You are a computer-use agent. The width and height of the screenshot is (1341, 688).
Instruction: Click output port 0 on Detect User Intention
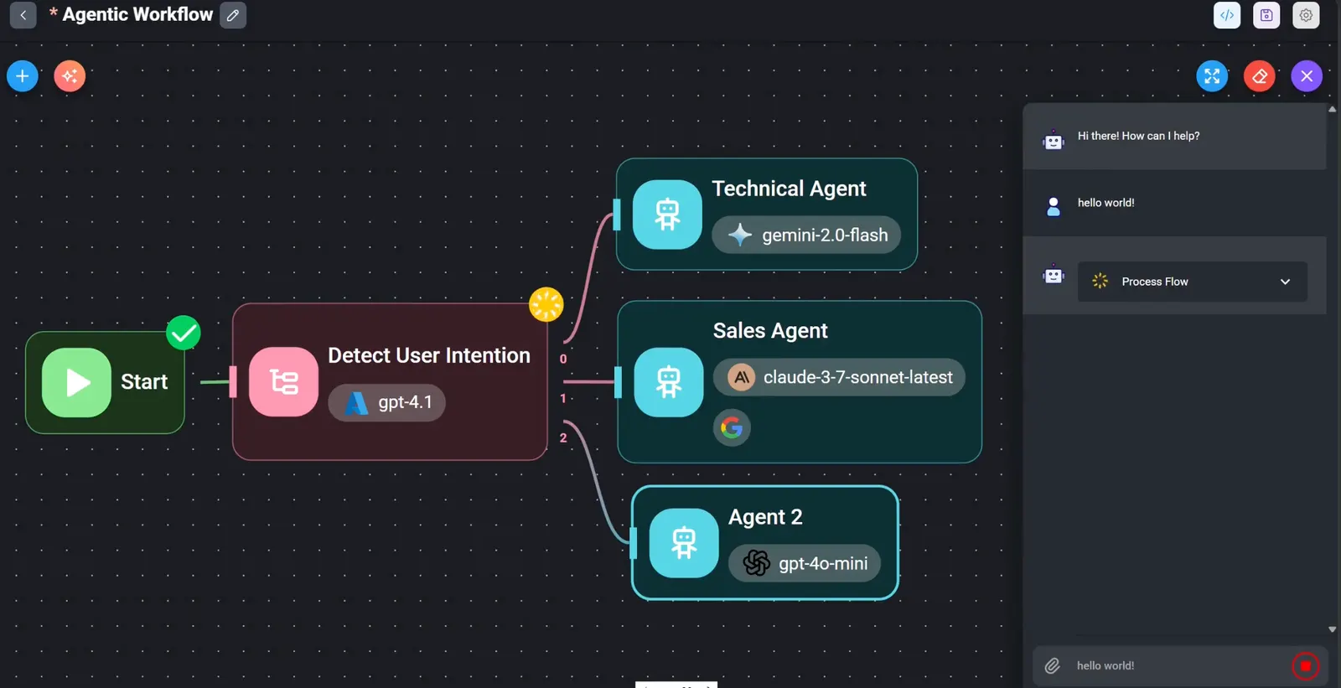point(563,359)
